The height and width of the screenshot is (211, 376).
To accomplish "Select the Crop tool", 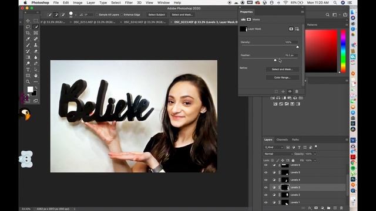I will (28, 33).
